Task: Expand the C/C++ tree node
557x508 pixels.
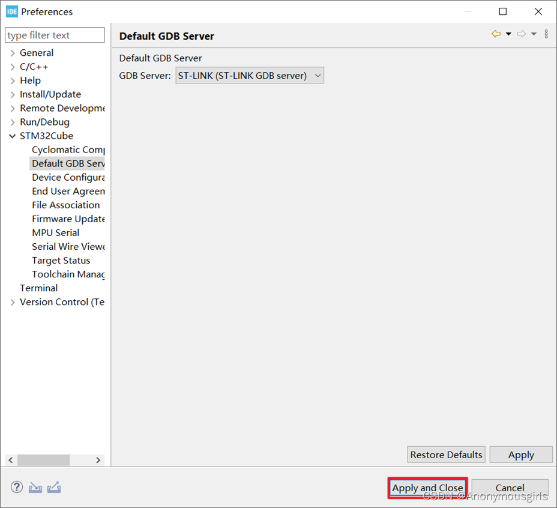Action: [x=13, y=67]
